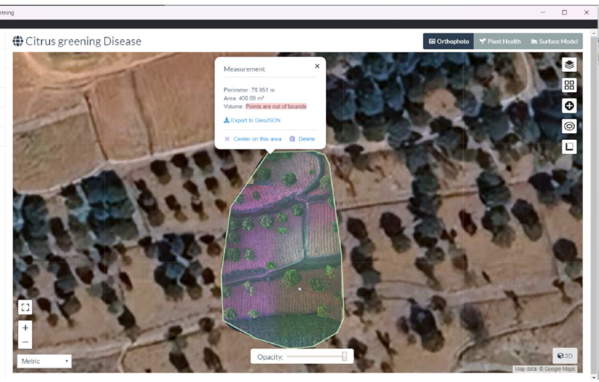
Task: Delete the measurement
Action: coord(302,139)
